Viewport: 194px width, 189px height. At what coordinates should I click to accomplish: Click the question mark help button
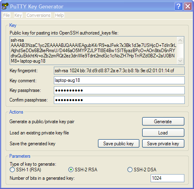178,6
